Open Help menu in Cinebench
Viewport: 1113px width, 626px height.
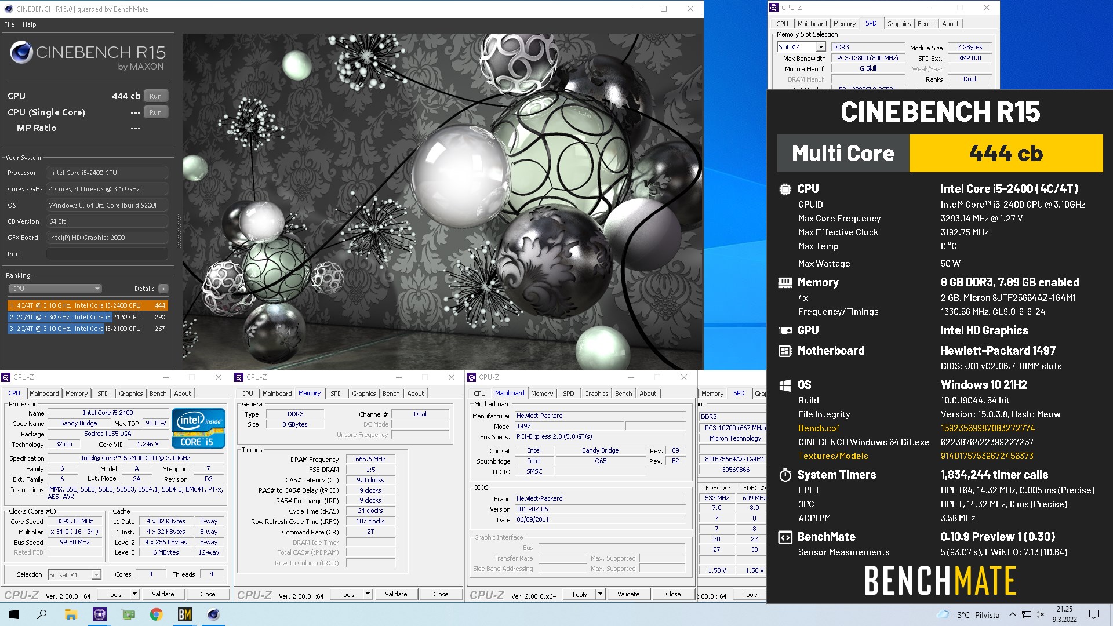(x=30, y=24)
